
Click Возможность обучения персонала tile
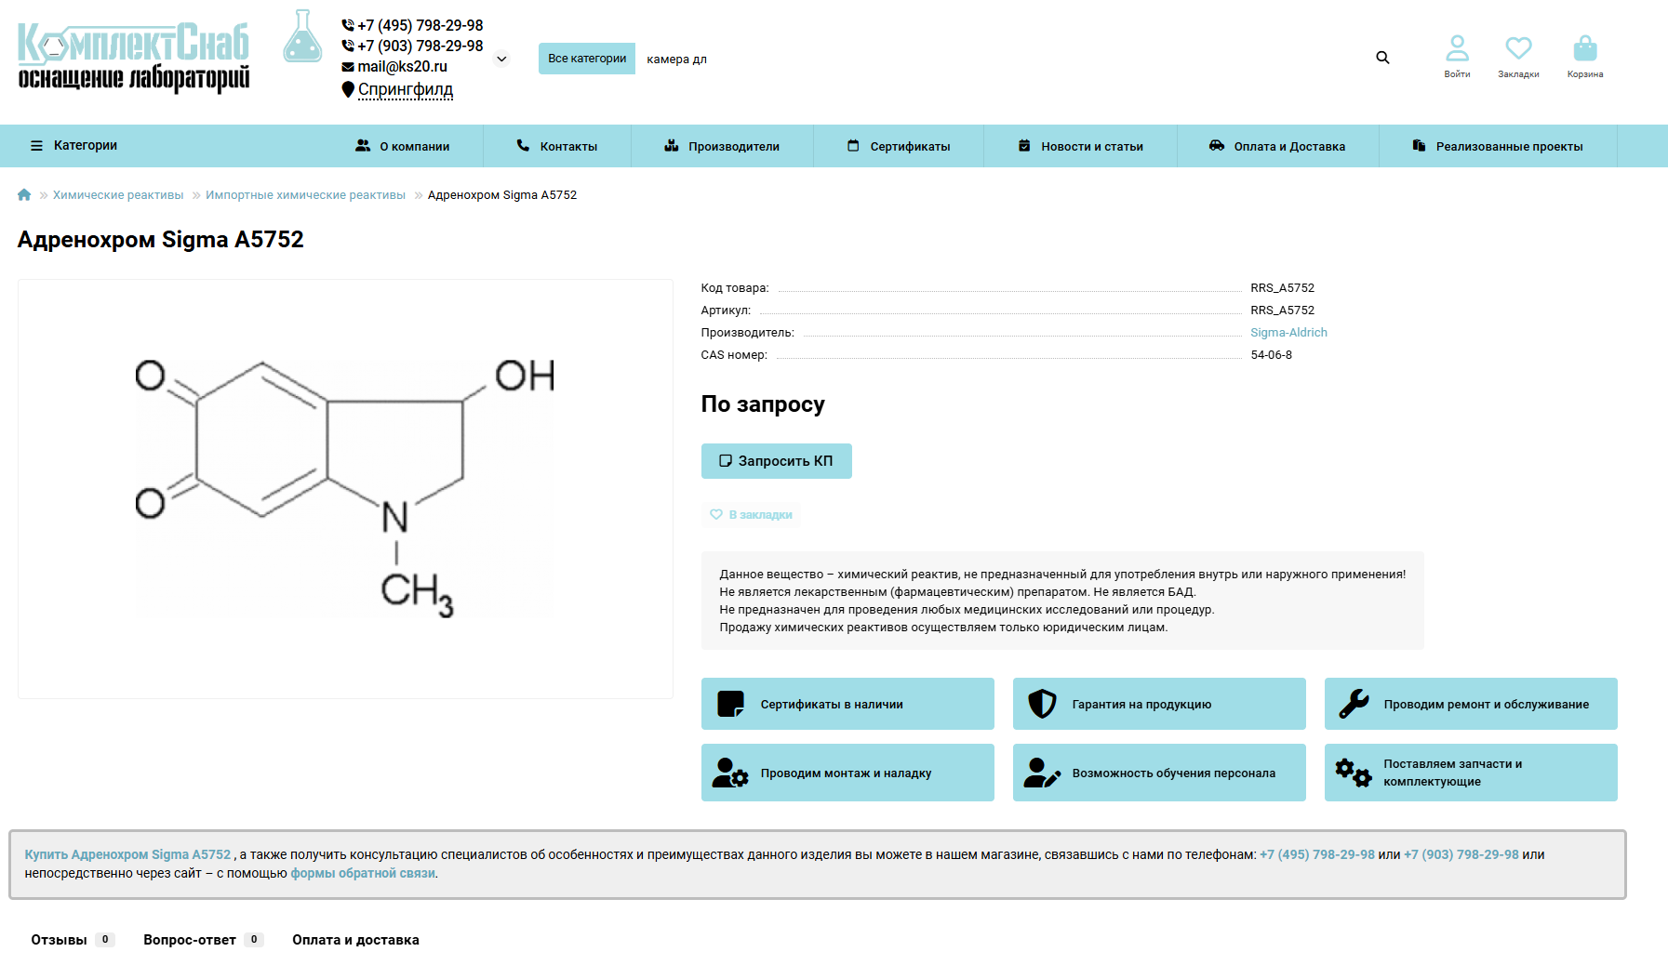point(1159,773)
